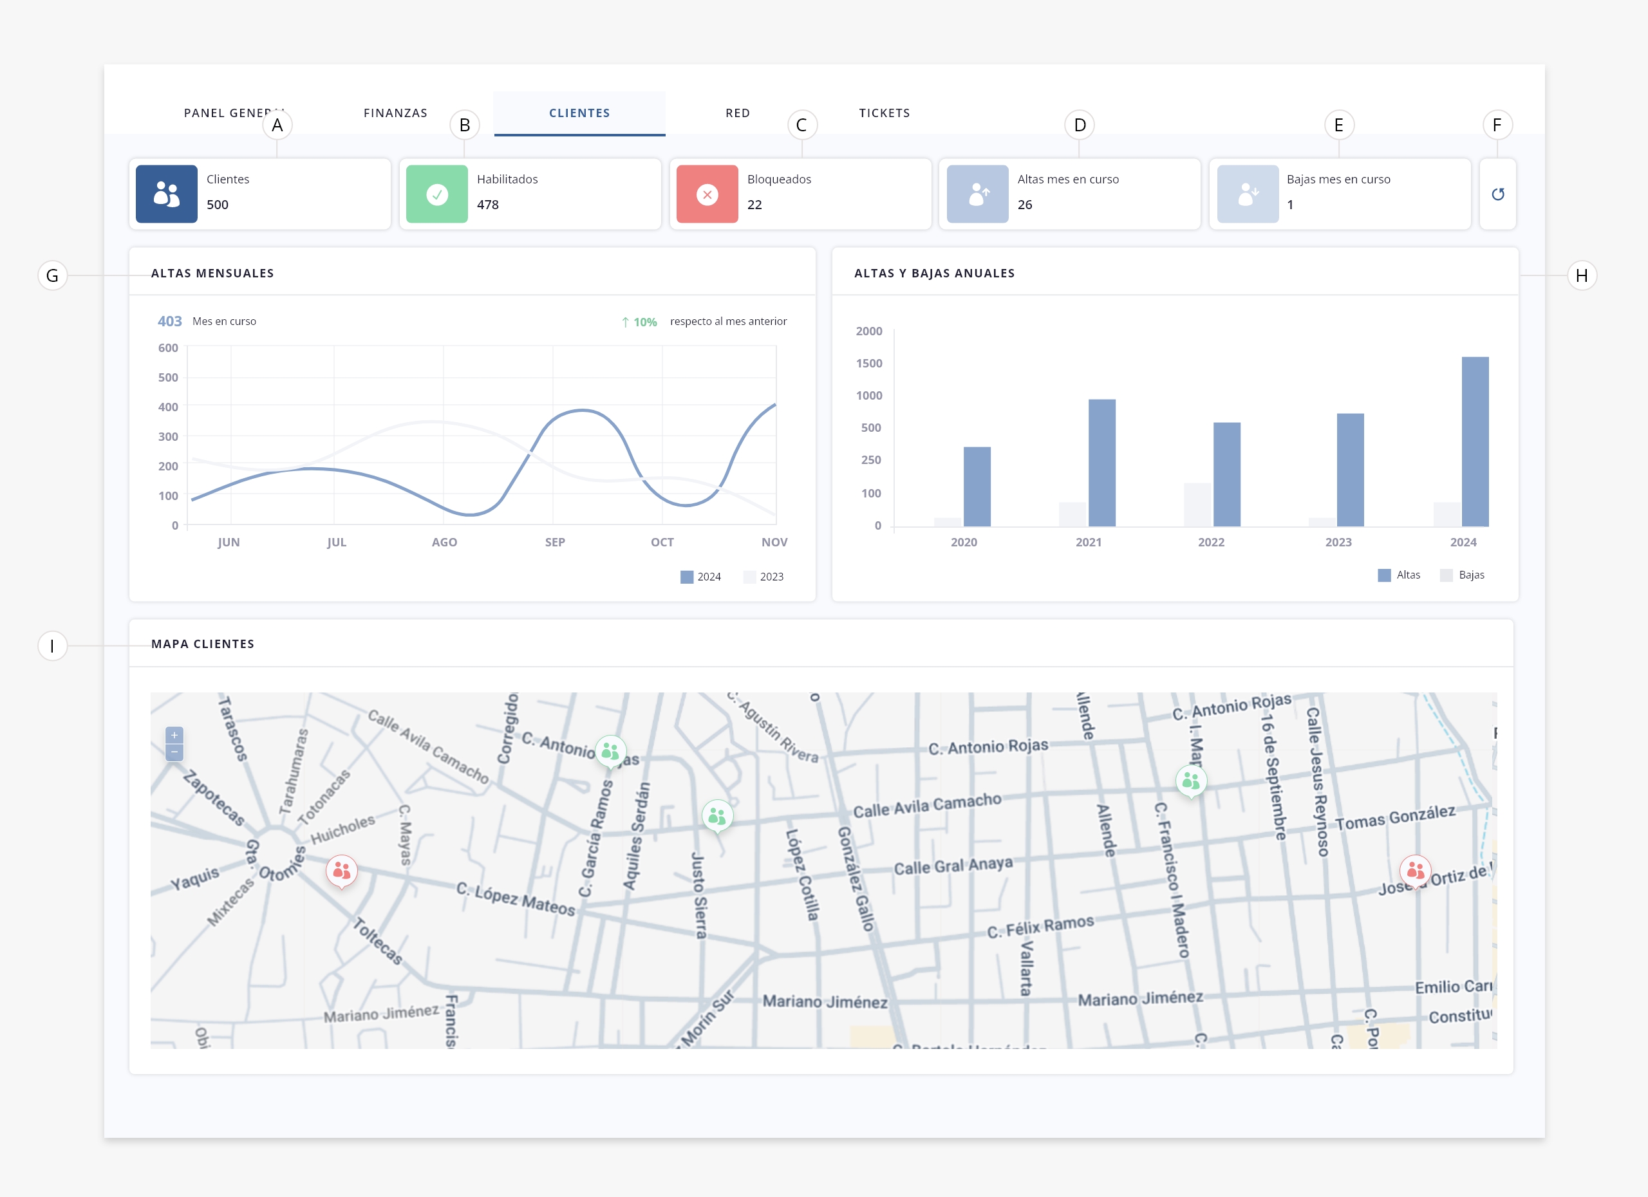
Task: Zoom out on the map
Action: [174, 752]
